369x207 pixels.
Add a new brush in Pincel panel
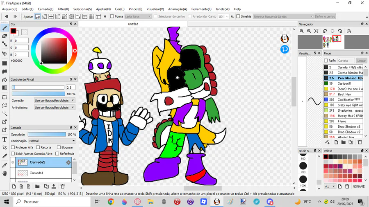pos(336,142)
